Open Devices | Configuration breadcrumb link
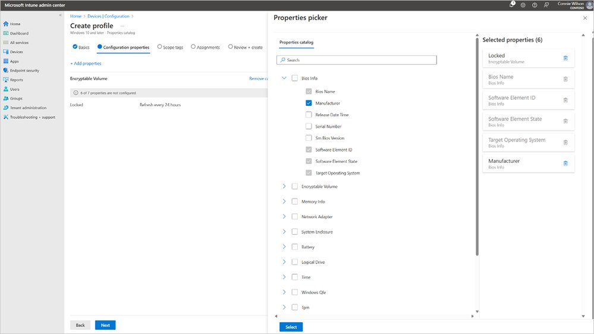 point(108,16)
